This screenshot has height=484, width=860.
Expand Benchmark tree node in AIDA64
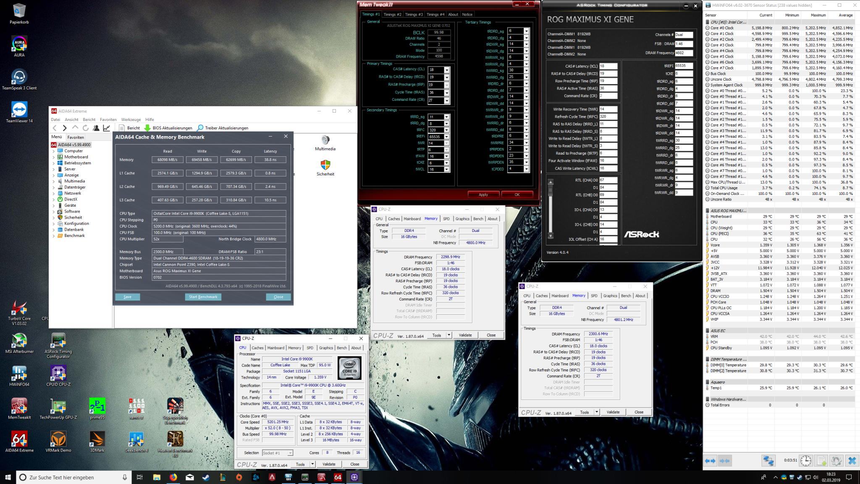point(54,236)
